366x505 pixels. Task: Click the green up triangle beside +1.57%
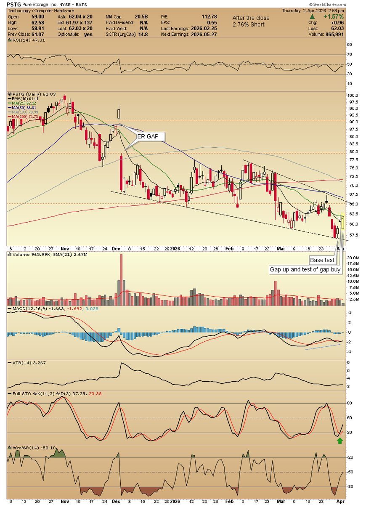[x=311, y=16]
